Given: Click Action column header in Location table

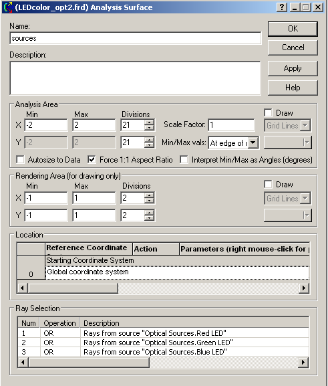Looking at the screenshot, I should (x=156, y=249).
